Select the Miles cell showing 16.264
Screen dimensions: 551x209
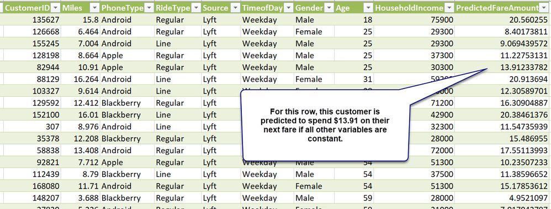click(80, 79)
